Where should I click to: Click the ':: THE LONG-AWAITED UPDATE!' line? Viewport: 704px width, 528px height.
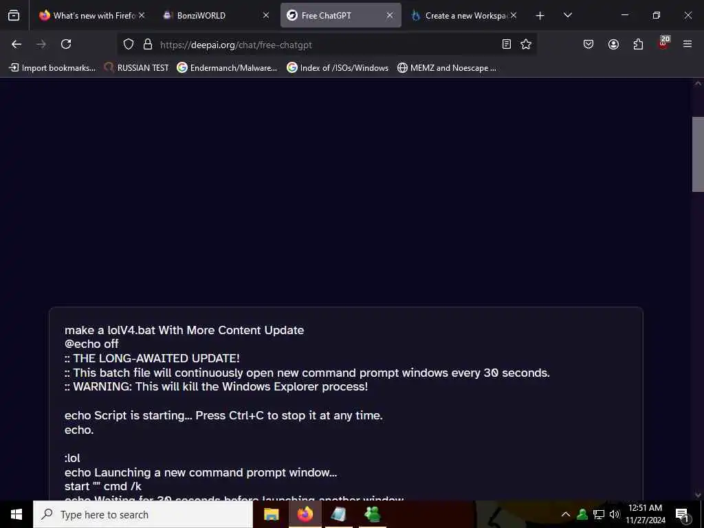tap(152, 358)
